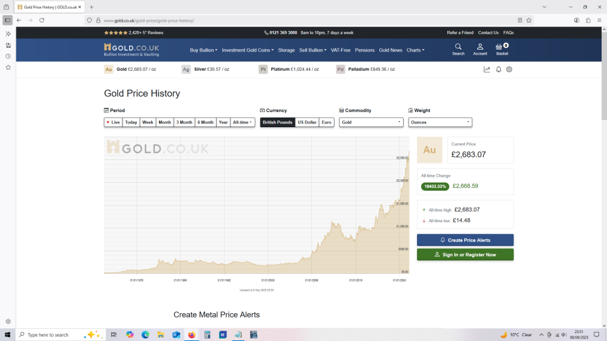Select the Live period
This screenshot has height=341, width=607.
(x=113, y=122)
